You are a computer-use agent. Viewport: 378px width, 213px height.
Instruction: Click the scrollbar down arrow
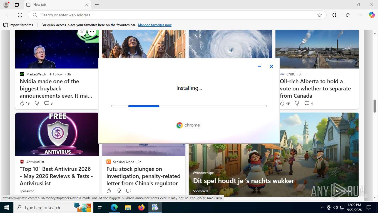pos(375,197)
